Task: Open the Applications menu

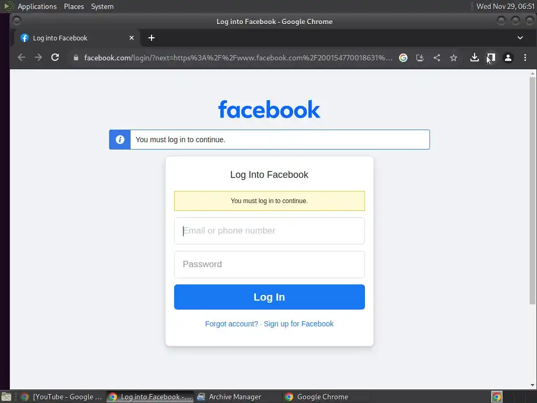Action: point(37,6)
